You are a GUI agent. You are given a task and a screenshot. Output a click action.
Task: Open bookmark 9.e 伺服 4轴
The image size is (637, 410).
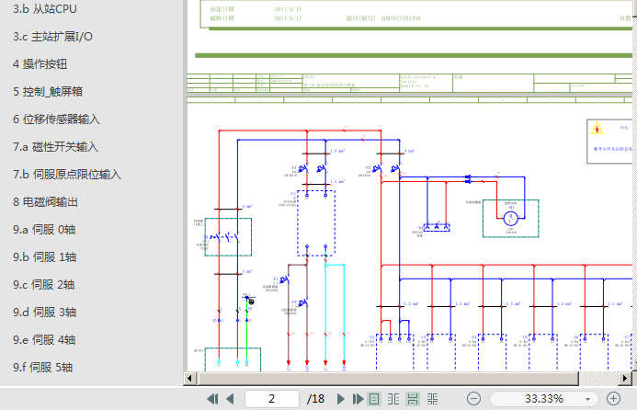coord(44,340)
